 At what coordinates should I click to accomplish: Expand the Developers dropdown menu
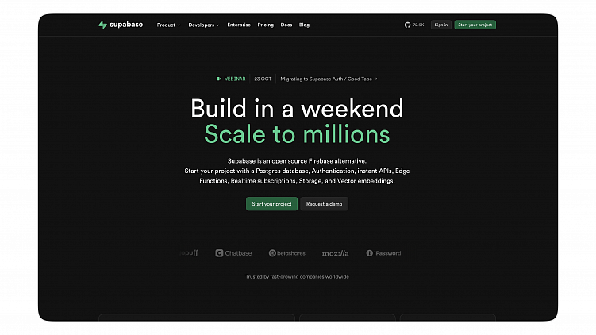point(204,25)
